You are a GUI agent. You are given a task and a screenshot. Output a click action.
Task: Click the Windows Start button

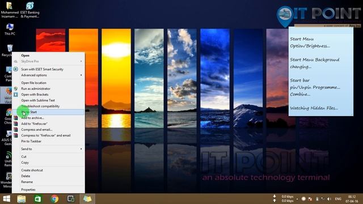pyautogui.click(x=6, y=199)
